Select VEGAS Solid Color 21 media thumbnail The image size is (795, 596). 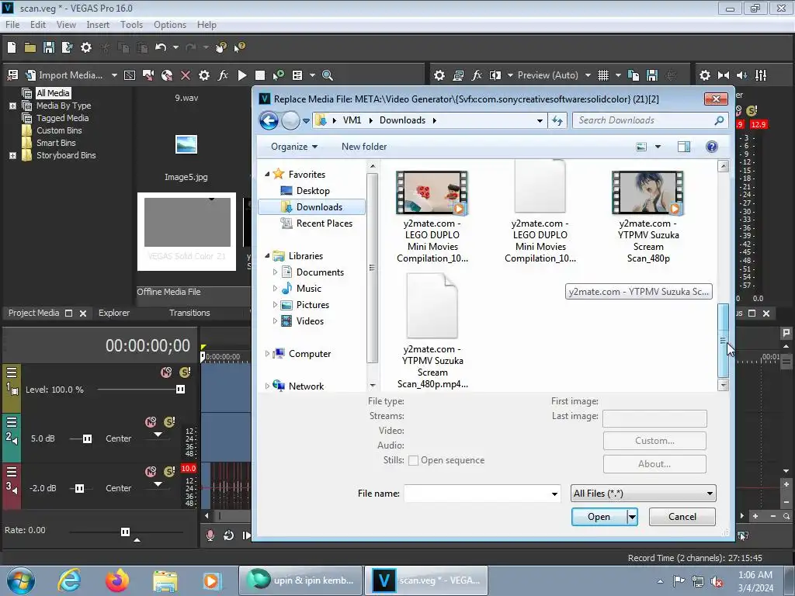coord(186,231)
